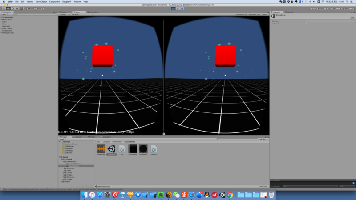
Task: Adjust the Project icon size slider
Action: tap(263, 186)
